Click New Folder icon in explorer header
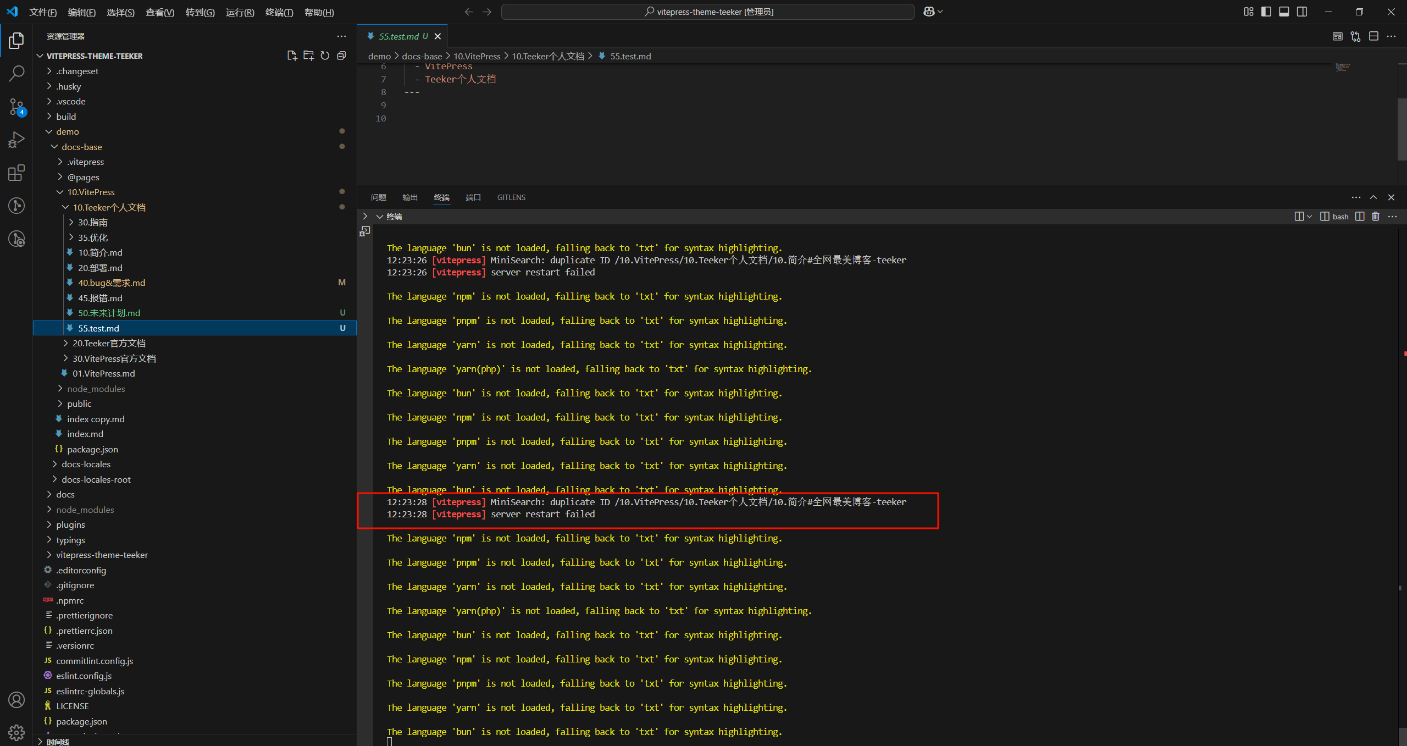The height and width of the screenshot is (746, 1407). (308, 56)
